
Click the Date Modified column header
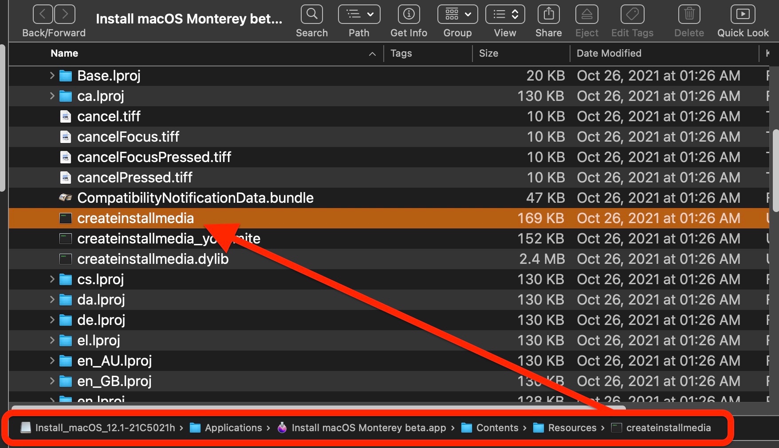click(x=609, y=53)
